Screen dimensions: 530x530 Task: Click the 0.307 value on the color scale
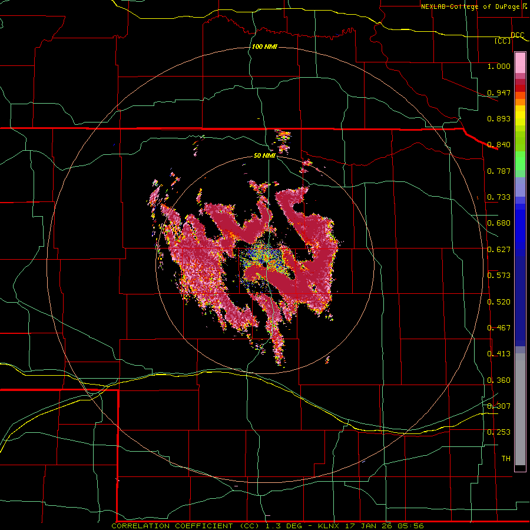pyautogui.click(x=499, y=406)
